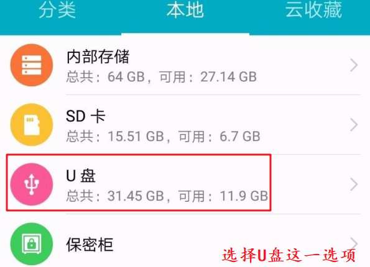Open the 保密柜 title entry
This screenshot has width=370, height=267.
[90, 245]
